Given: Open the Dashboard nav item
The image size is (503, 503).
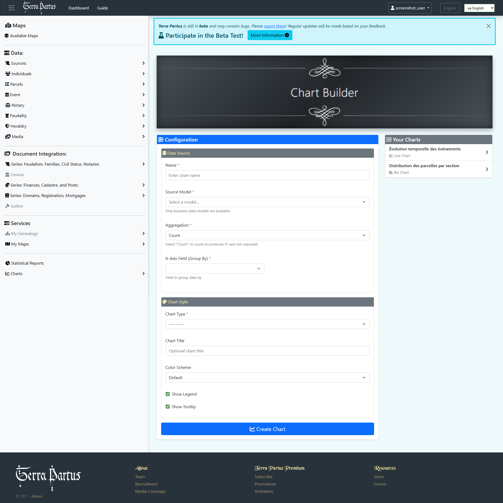Looking at the screenshot, I should tap(78, 8).
